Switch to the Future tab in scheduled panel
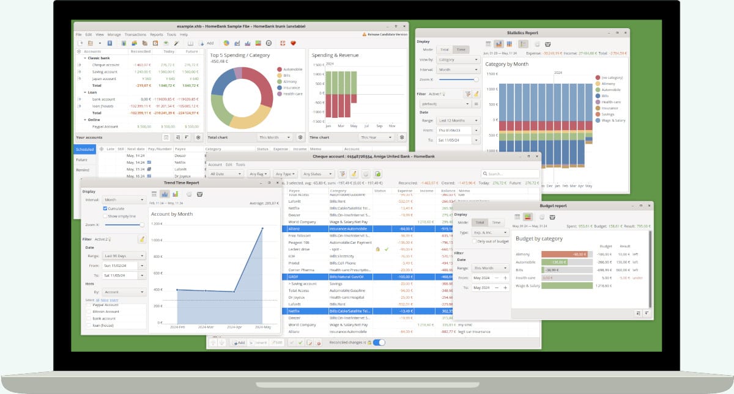 [82, 159]
